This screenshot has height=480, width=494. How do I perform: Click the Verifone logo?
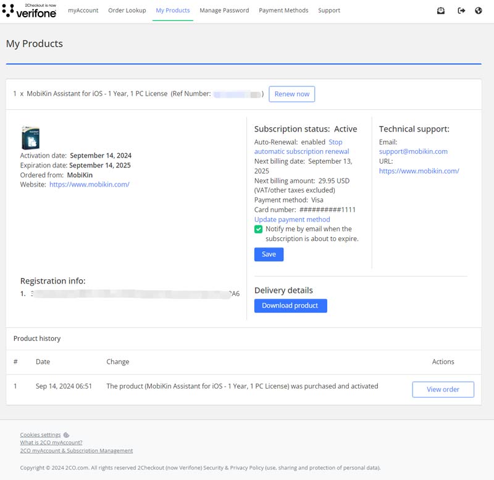[29, 11]
